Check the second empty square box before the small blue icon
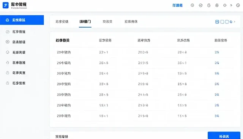The width and height of the screenshot is (243, 139). [x=227, y=22]
